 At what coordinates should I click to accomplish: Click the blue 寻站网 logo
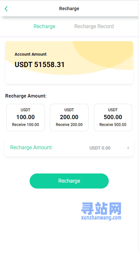coord(101,208)
